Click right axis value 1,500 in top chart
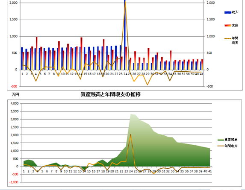Screen dimensions: 245x190 [211, 20]
